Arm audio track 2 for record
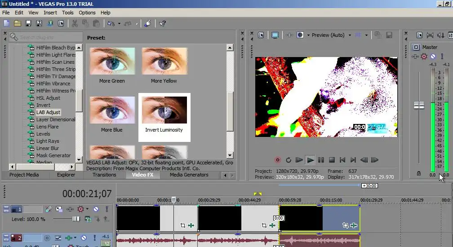Viewport: 453px width, 247px height. 47,238
